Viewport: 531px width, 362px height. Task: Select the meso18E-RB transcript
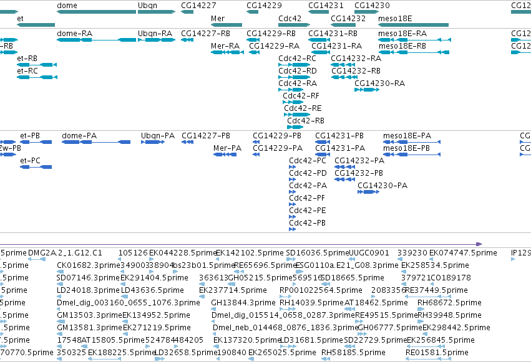point(414,52)
